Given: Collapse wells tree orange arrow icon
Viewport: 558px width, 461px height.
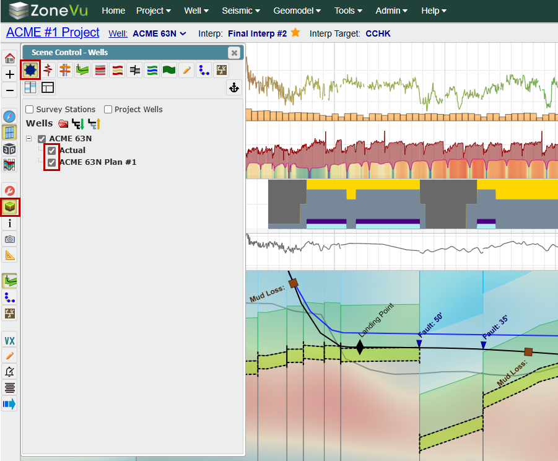Looking at the screenshot, I should point(94,123).
